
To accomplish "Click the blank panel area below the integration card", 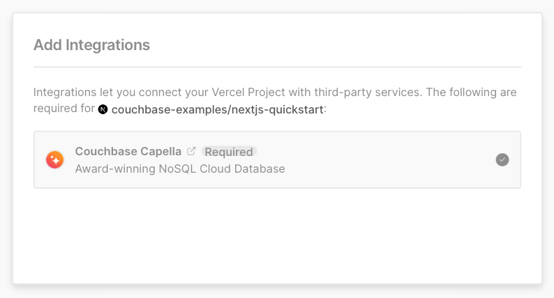I will 278,235.
